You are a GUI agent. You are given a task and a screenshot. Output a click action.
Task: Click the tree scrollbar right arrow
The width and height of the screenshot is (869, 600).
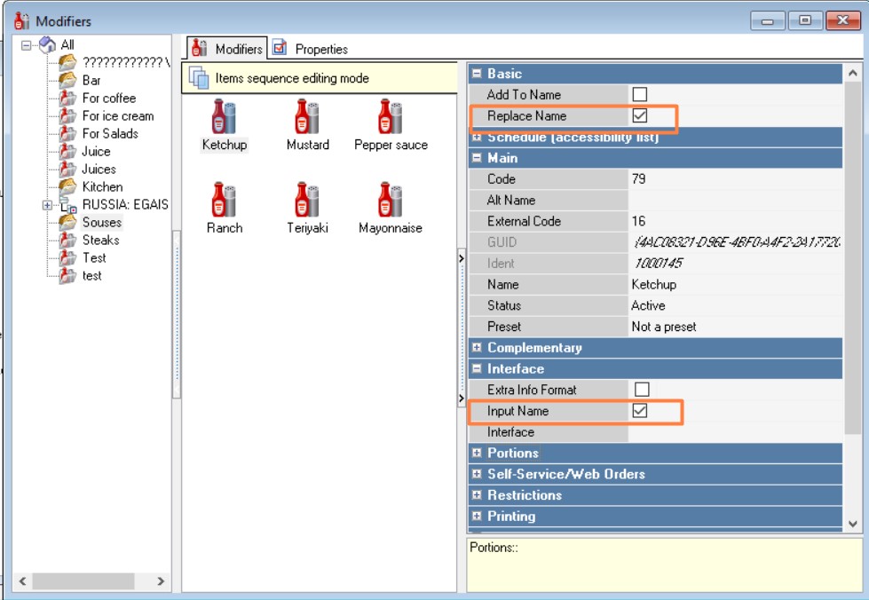161,580
